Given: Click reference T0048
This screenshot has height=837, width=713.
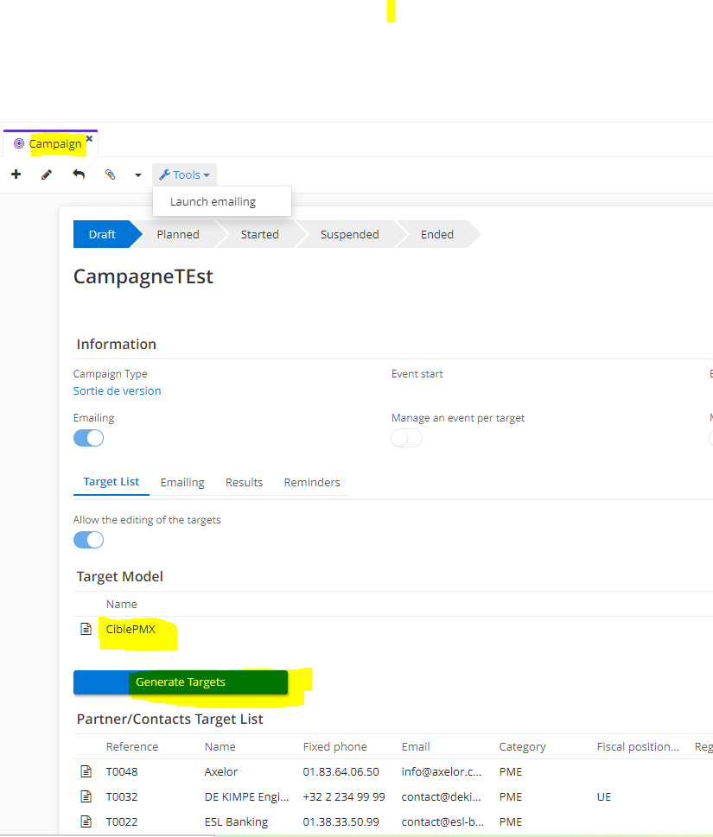Looking at the screenshot, I should [x=122, y=772].
